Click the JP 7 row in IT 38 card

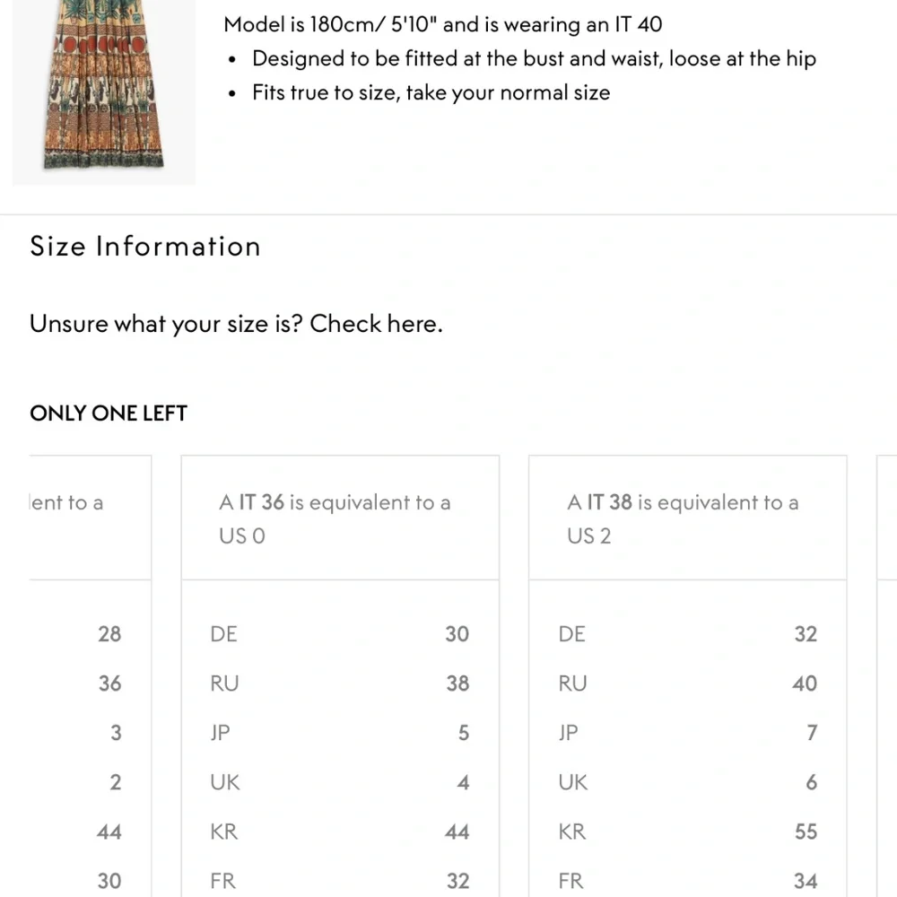(x=687, y=733)
